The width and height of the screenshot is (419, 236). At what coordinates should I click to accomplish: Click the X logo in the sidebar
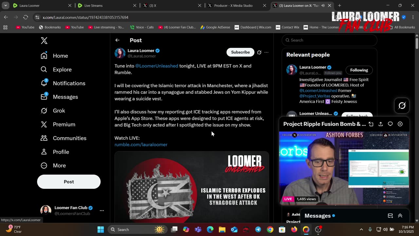coord(44,41)
